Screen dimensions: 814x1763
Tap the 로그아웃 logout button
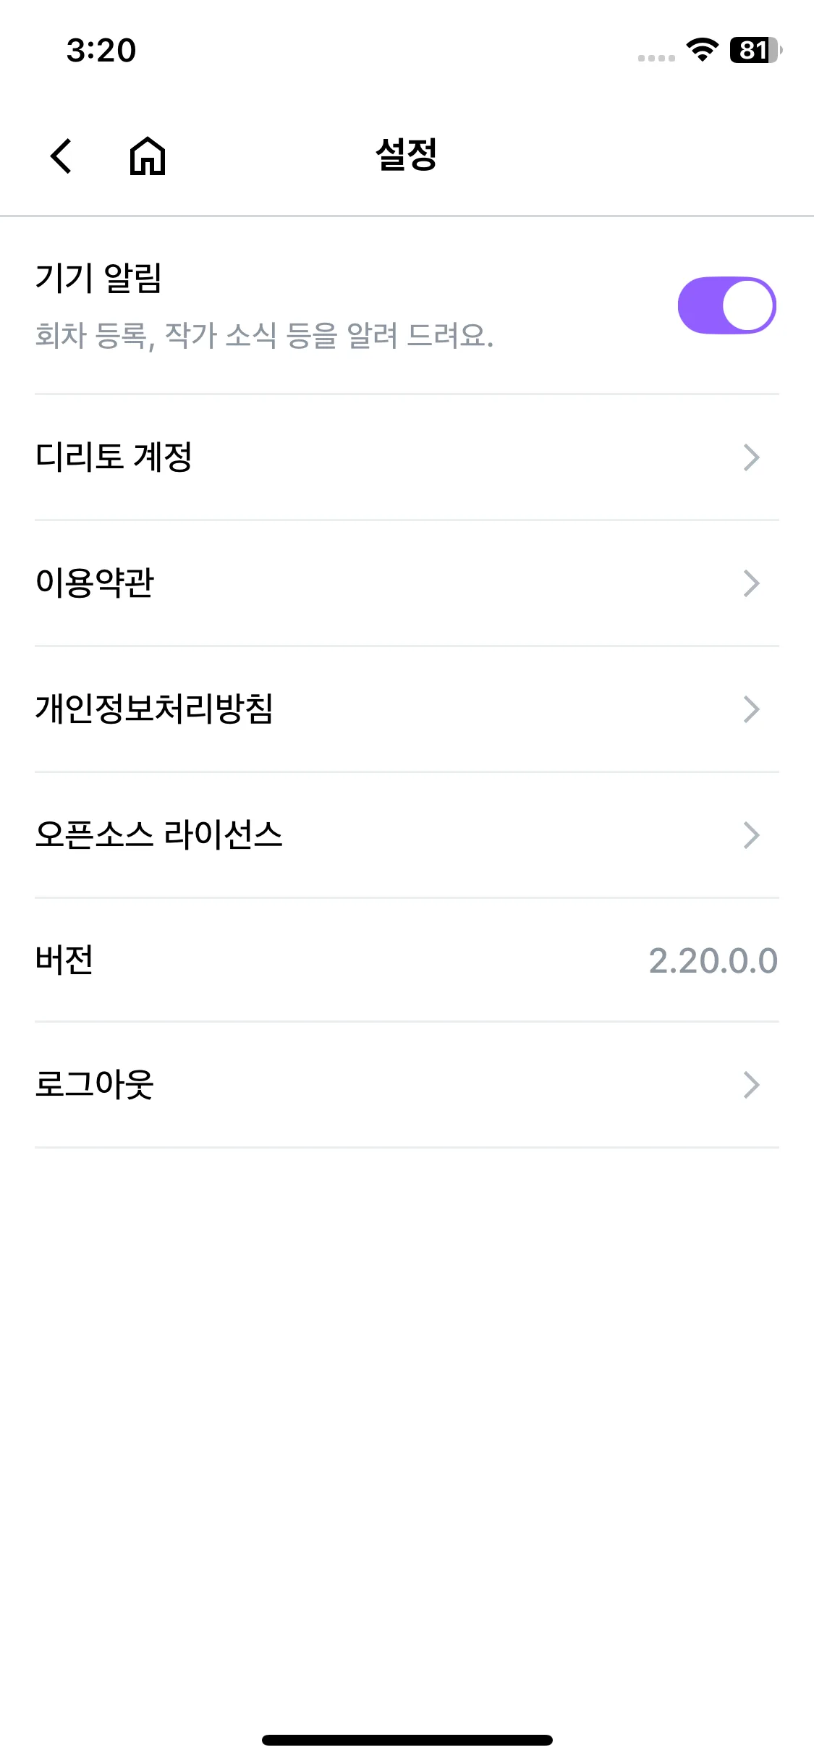pos(95,1085)
